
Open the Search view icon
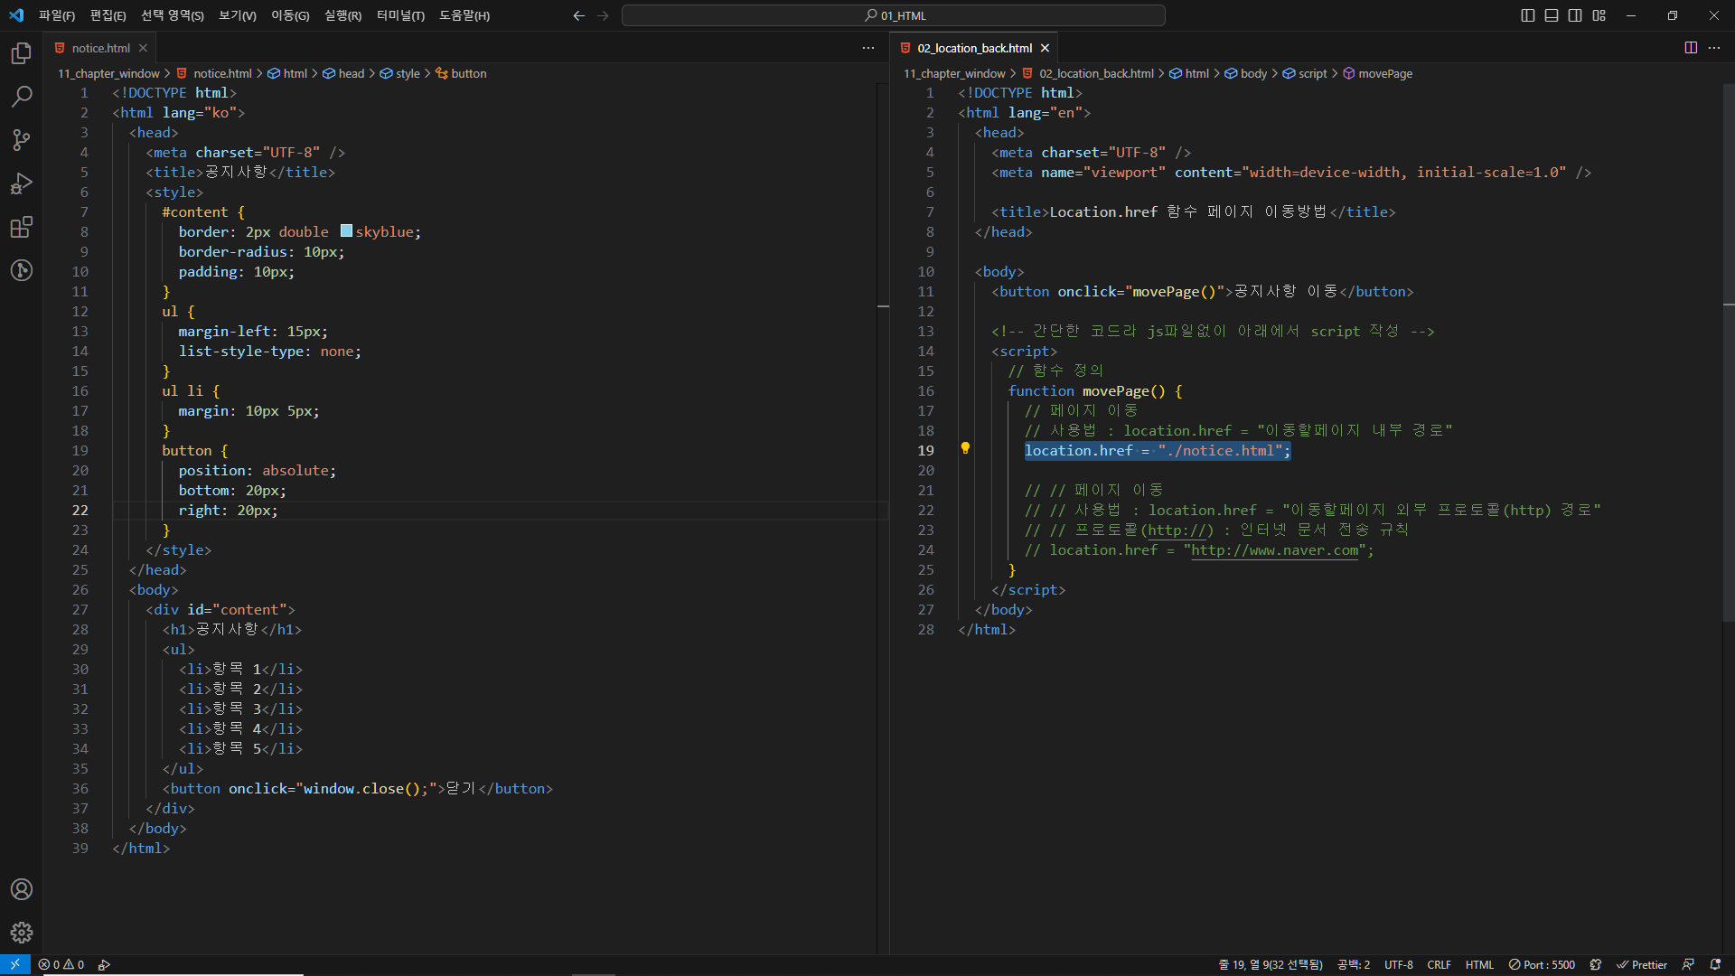point(22,96)
